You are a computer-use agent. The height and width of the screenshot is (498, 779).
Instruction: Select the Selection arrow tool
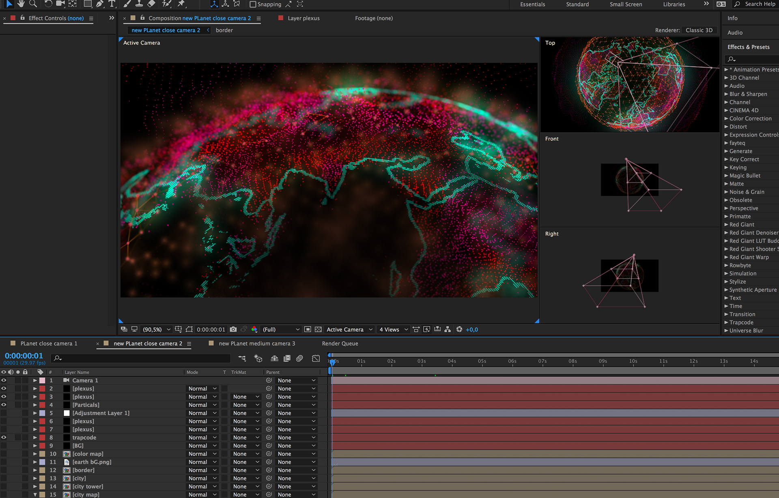(x=9, y=4)
